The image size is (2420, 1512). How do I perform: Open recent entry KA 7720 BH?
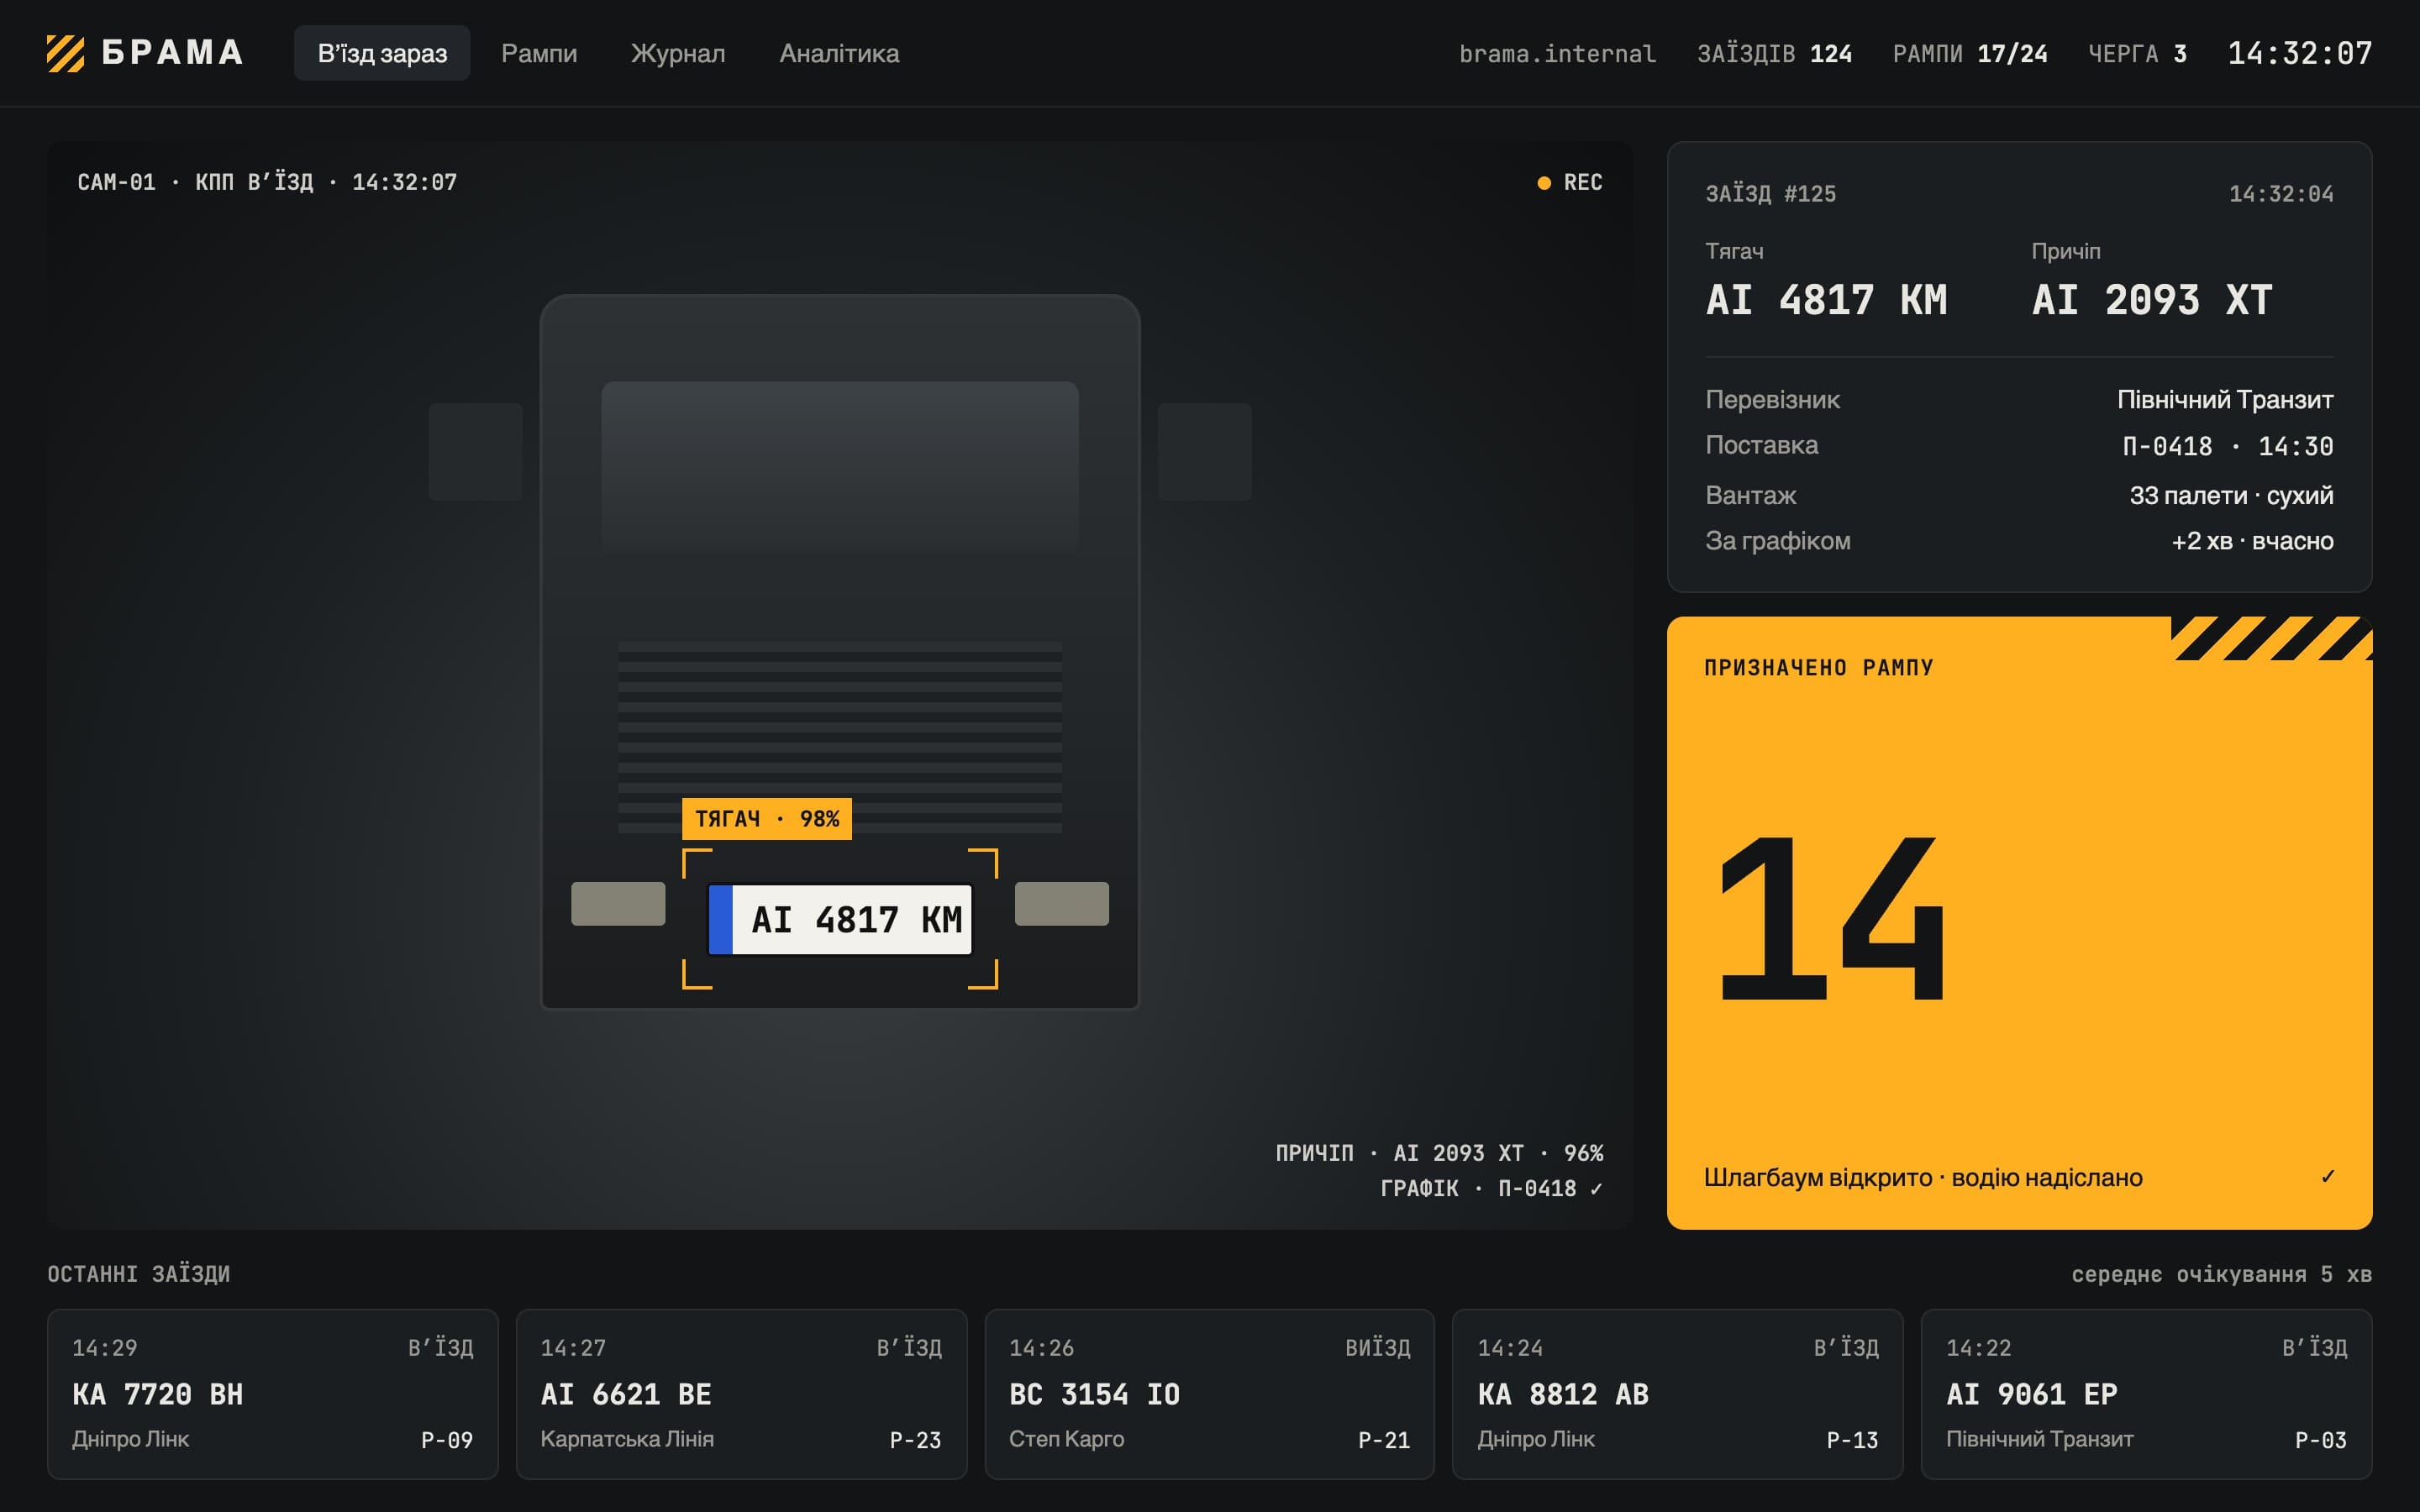tap(272, 1394)
